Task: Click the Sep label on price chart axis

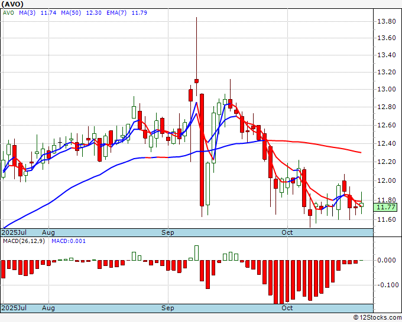Action: (x=168, y=232)
